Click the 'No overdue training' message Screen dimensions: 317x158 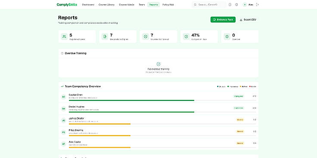point(158,69)
